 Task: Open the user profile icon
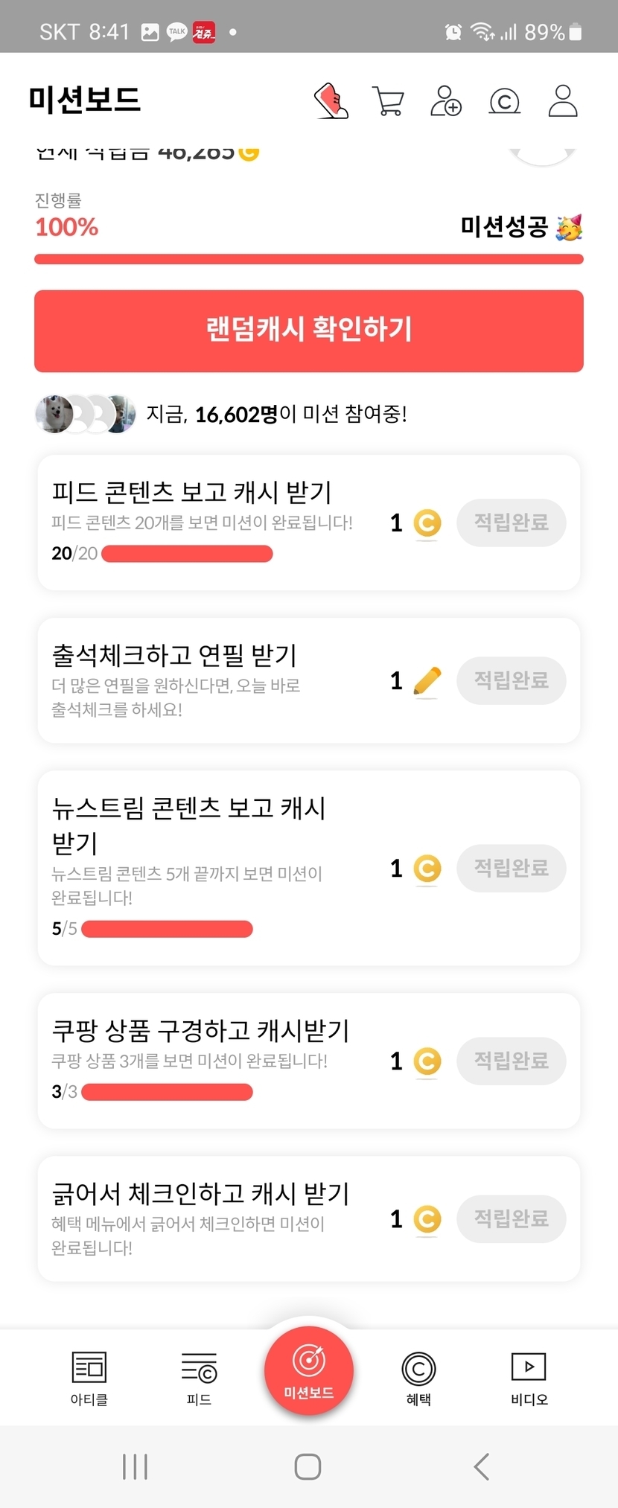pyautogui.click(x=563, y=100)
